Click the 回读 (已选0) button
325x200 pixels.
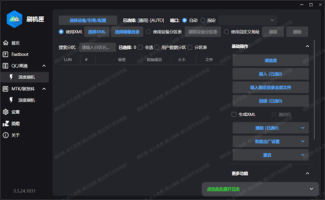point(271,101)
